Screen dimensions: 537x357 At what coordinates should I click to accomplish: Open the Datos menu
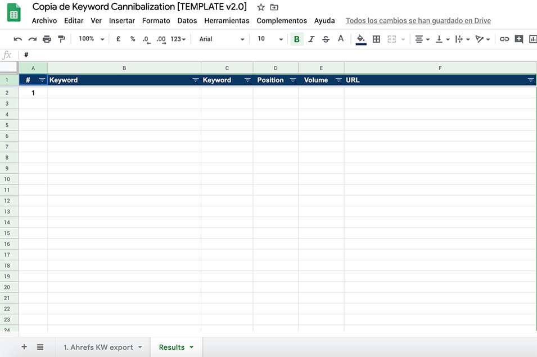(187, 21)
